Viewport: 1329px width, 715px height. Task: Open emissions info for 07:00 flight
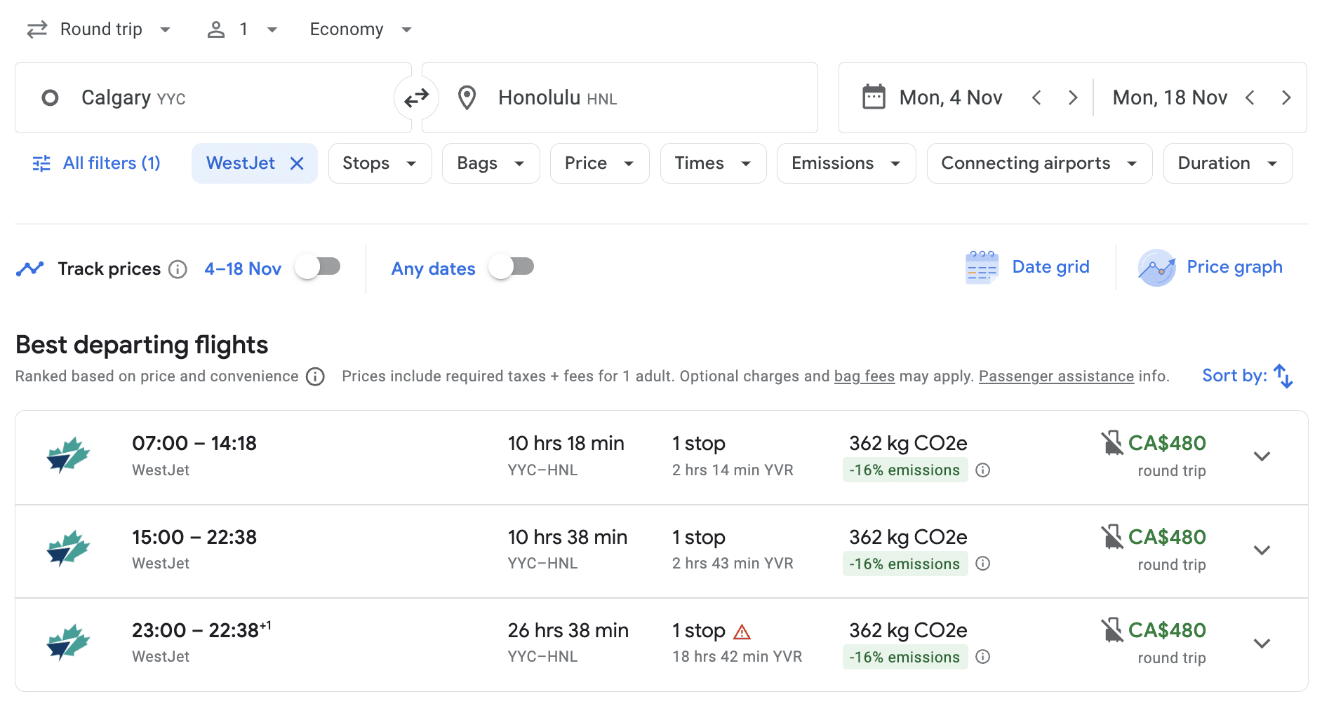pos(983,470)
